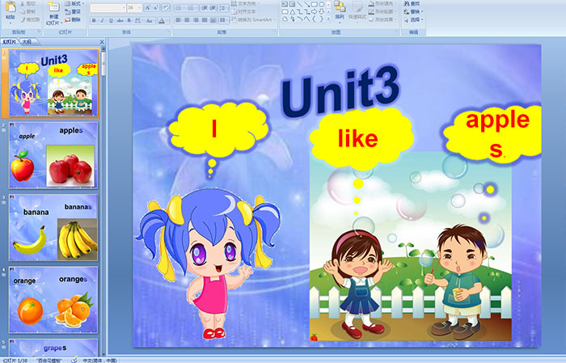Align text right
Screen dimensions: 566x363
[196, 20]
